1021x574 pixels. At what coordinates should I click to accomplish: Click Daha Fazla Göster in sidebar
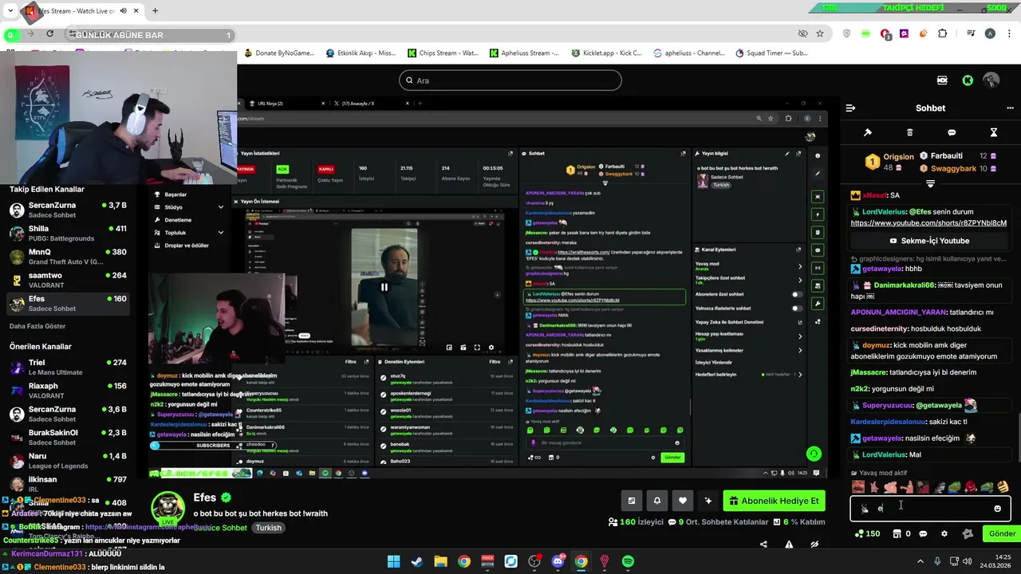click(x=37, y=326)
